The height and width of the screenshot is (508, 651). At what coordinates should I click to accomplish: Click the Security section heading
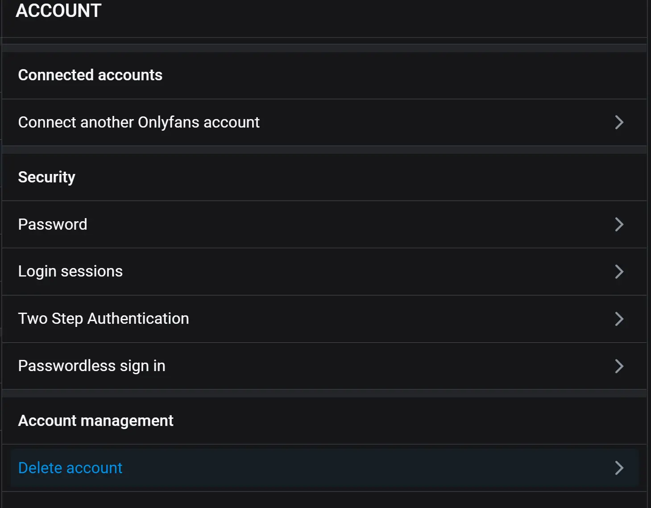click(x=47, y=177)
